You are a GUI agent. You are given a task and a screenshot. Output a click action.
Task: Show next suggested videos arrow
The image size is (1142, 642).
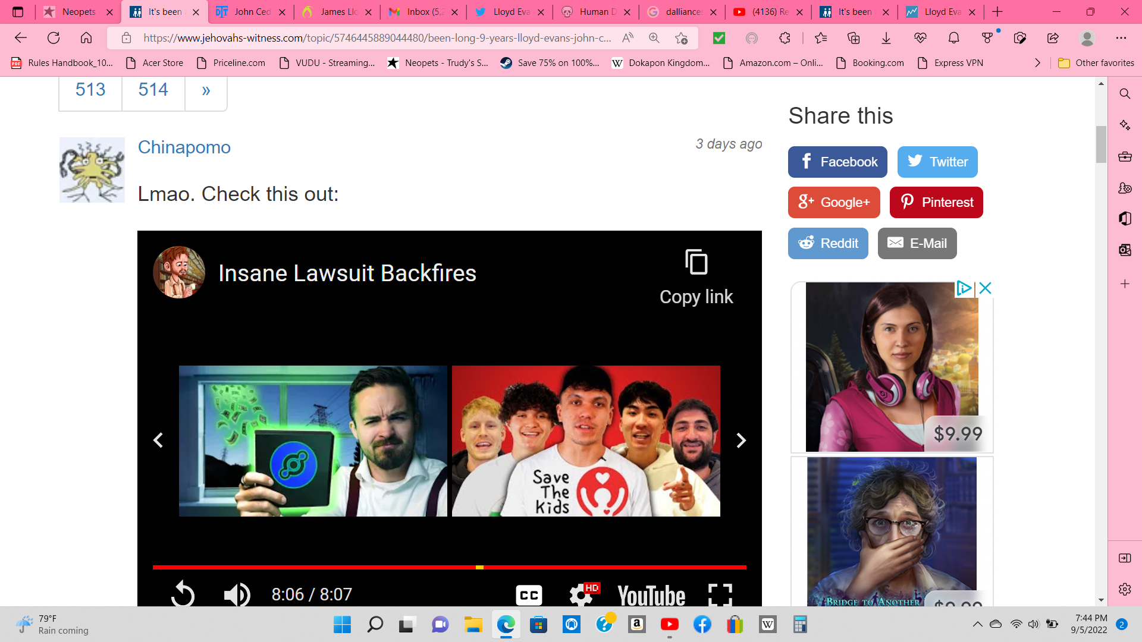click(x=741, y=440)
